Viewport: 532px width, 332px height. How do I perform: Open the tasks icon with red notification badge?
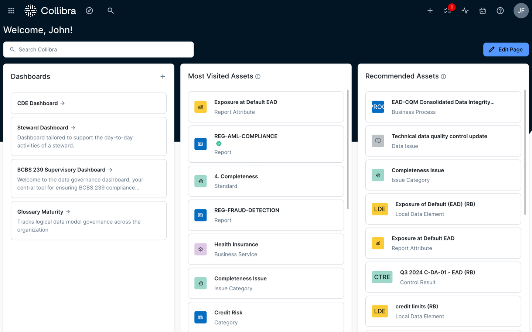(447, 11)
